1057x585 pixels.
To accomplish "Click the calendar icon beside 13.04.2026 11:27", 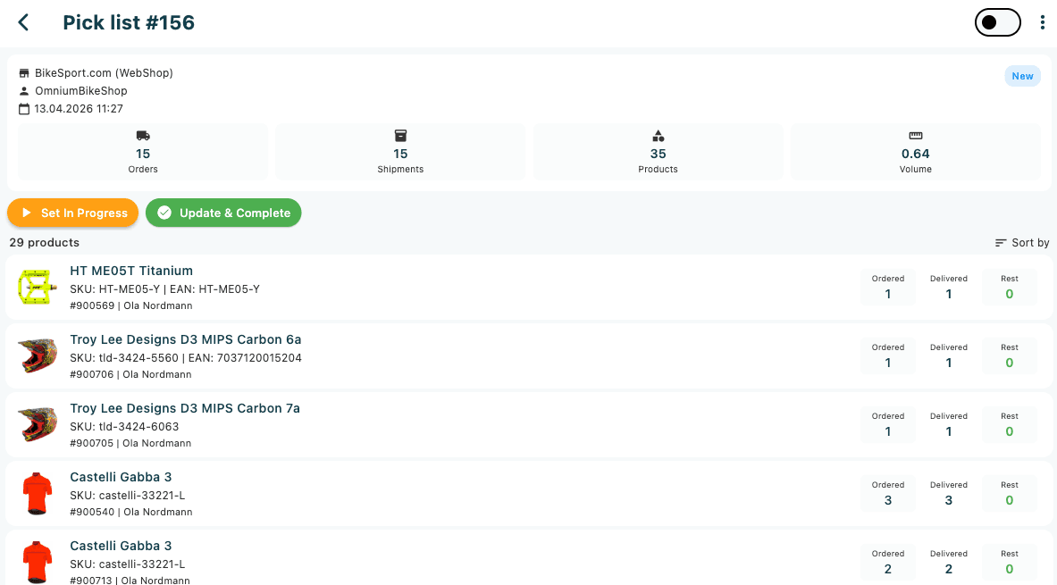I will click(24, 108).
